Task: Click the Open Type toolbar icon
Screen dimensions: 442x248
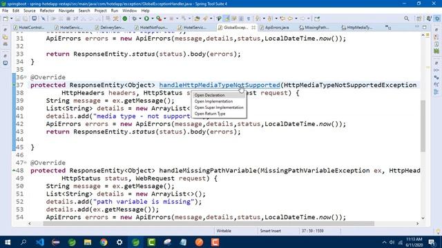Action: pos(197,19)
